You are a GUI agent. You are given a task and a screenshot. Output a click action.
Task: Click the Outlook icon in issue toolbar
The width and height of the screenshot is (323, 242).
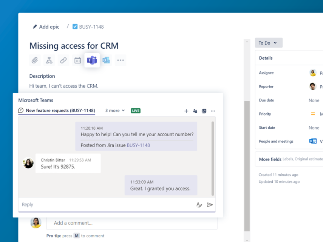coord(106,60)
